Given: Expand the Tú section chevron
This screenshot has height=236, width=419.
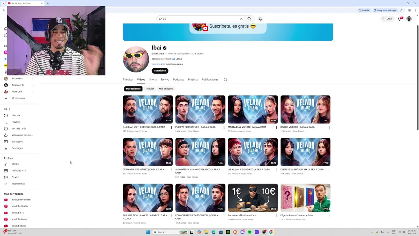Looking at the screenshot, I should coord(9,109).
